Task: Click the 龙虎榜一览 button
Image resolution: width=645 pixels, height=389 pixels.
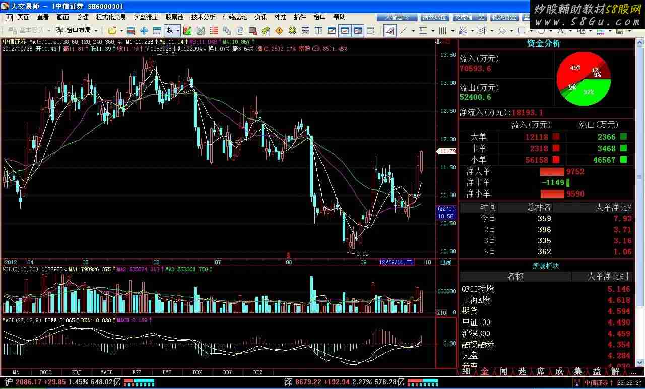Action: [x=469, y=17]
